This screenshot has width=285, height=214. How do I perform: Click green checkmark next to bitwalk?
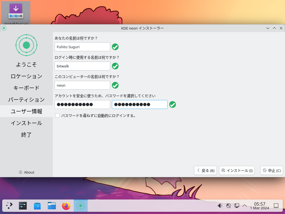coord(115,66)
